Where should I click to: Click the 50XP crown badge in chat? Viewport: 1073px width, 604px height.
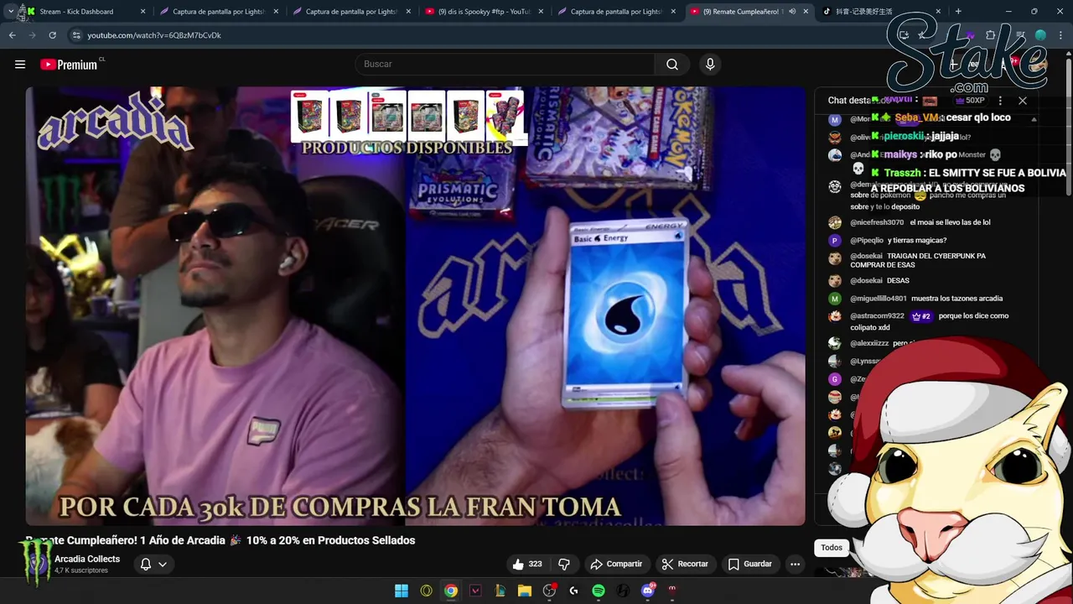(x=970, y=101)
